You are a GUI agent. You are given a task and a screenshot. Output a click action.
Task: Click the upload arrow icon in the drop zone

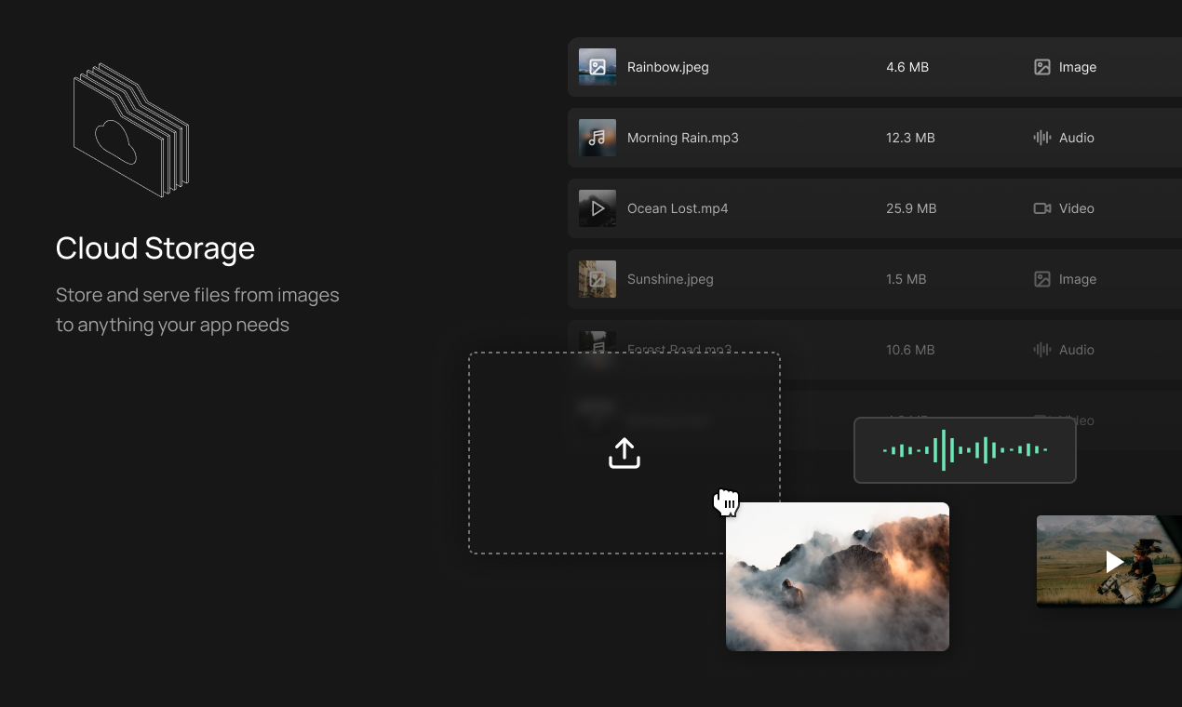[624, 453]
